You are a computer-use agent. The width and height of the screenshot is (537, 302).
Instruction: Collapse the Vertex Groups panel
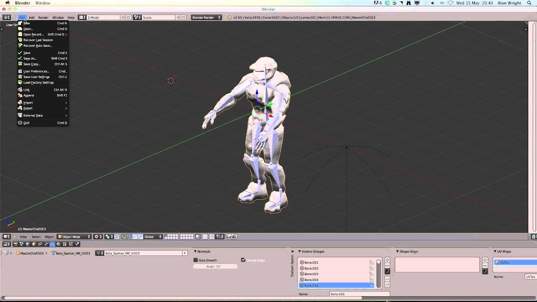pyautogui.click(x=300, y=252)
